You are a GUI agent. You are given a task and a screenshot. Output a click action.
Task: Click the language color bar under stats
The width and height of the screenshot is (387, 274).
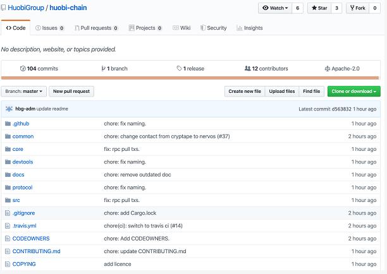tap(190, 78)
